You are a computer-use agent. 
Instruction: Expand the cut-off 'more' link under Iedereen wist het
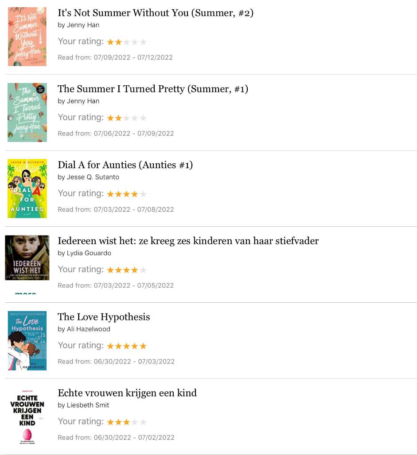pyautogui.click(x=26, y=293)
